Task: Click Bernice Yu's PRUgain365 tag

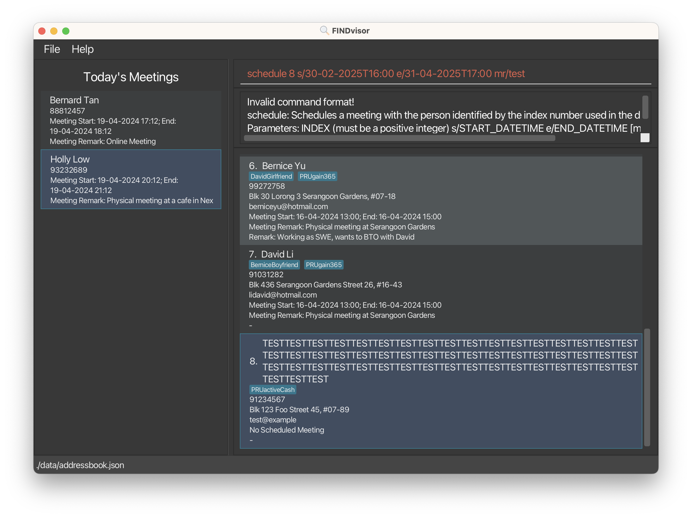Action: coord(317,177)
